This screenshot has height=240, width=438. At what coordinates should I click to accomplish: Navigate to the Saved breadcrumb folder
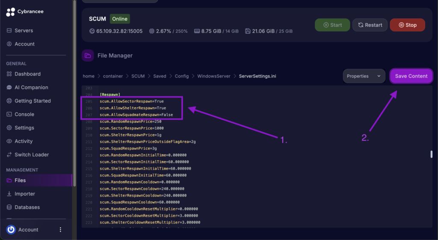[x=160, y=76]
